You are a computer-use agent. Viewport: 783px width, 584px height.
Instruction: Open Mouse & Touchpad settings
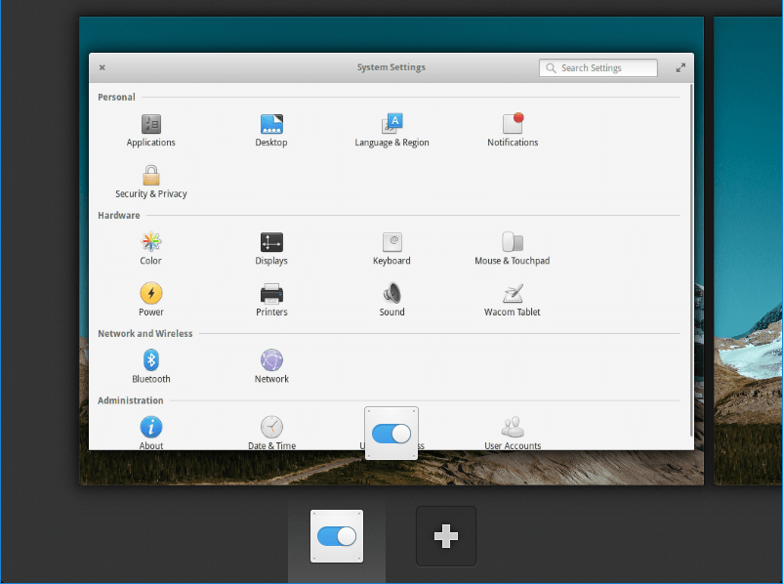(513, 249)
